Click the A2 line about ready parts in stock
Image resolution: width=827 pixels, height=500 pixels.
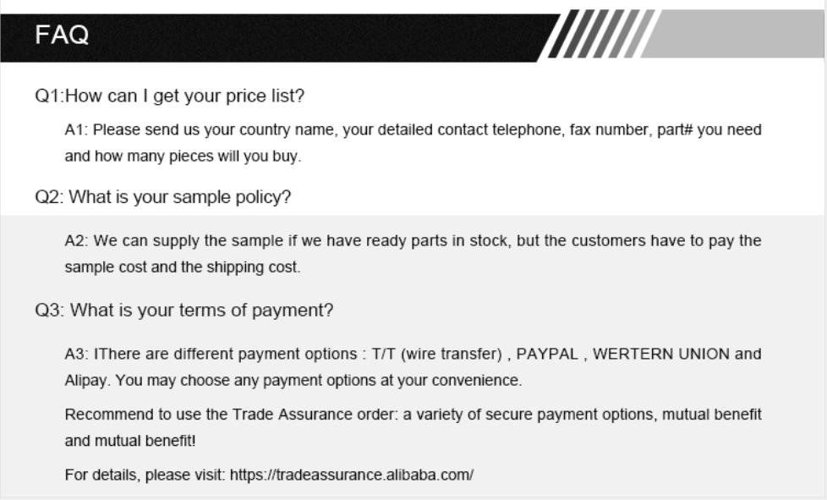coord(413,241)
